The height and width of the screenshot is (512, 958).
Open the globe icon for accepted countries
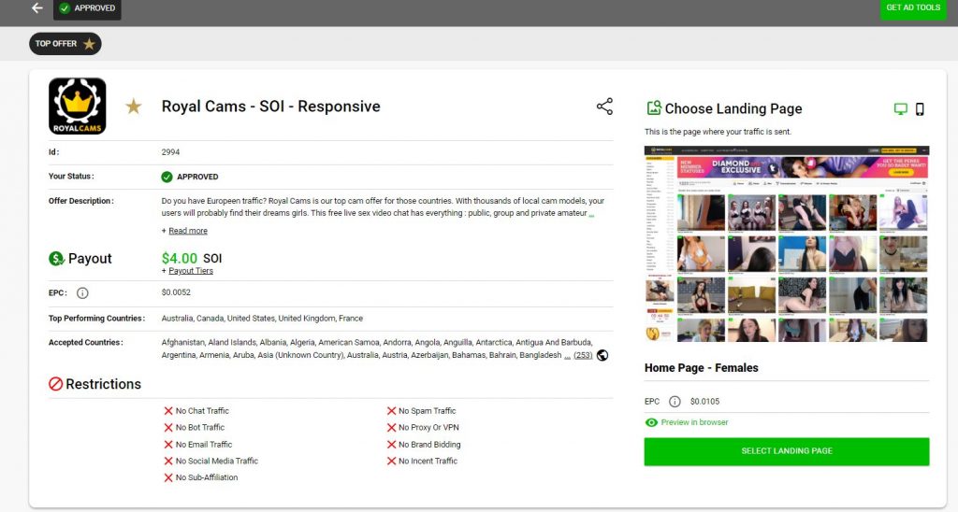[602, 355]
